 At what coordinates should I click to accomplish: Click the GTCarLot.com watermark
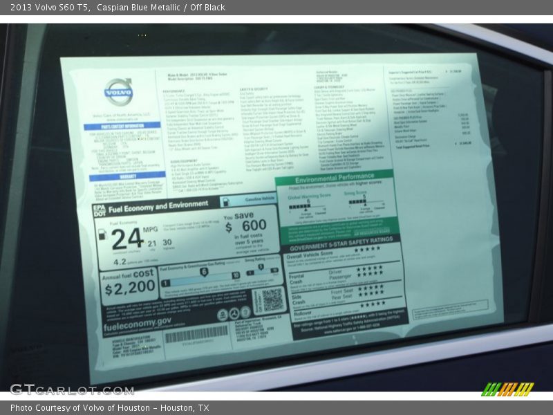pos(71,389)
